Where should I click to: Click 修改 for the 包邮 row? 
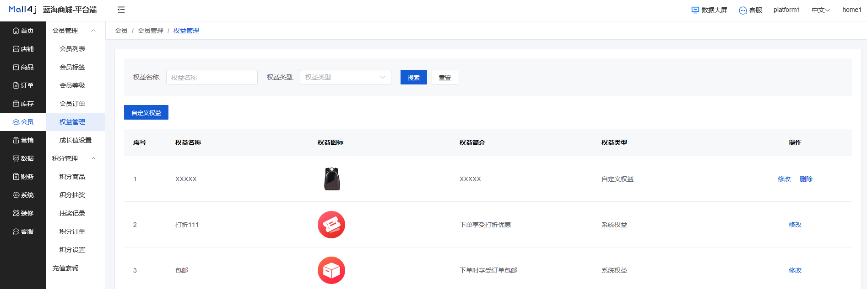pyautogui.click(x=795, y=270)
